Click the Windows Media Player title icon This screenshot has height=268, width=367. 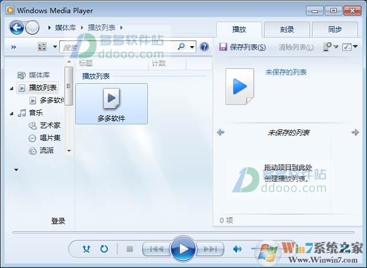click(10, 10)
